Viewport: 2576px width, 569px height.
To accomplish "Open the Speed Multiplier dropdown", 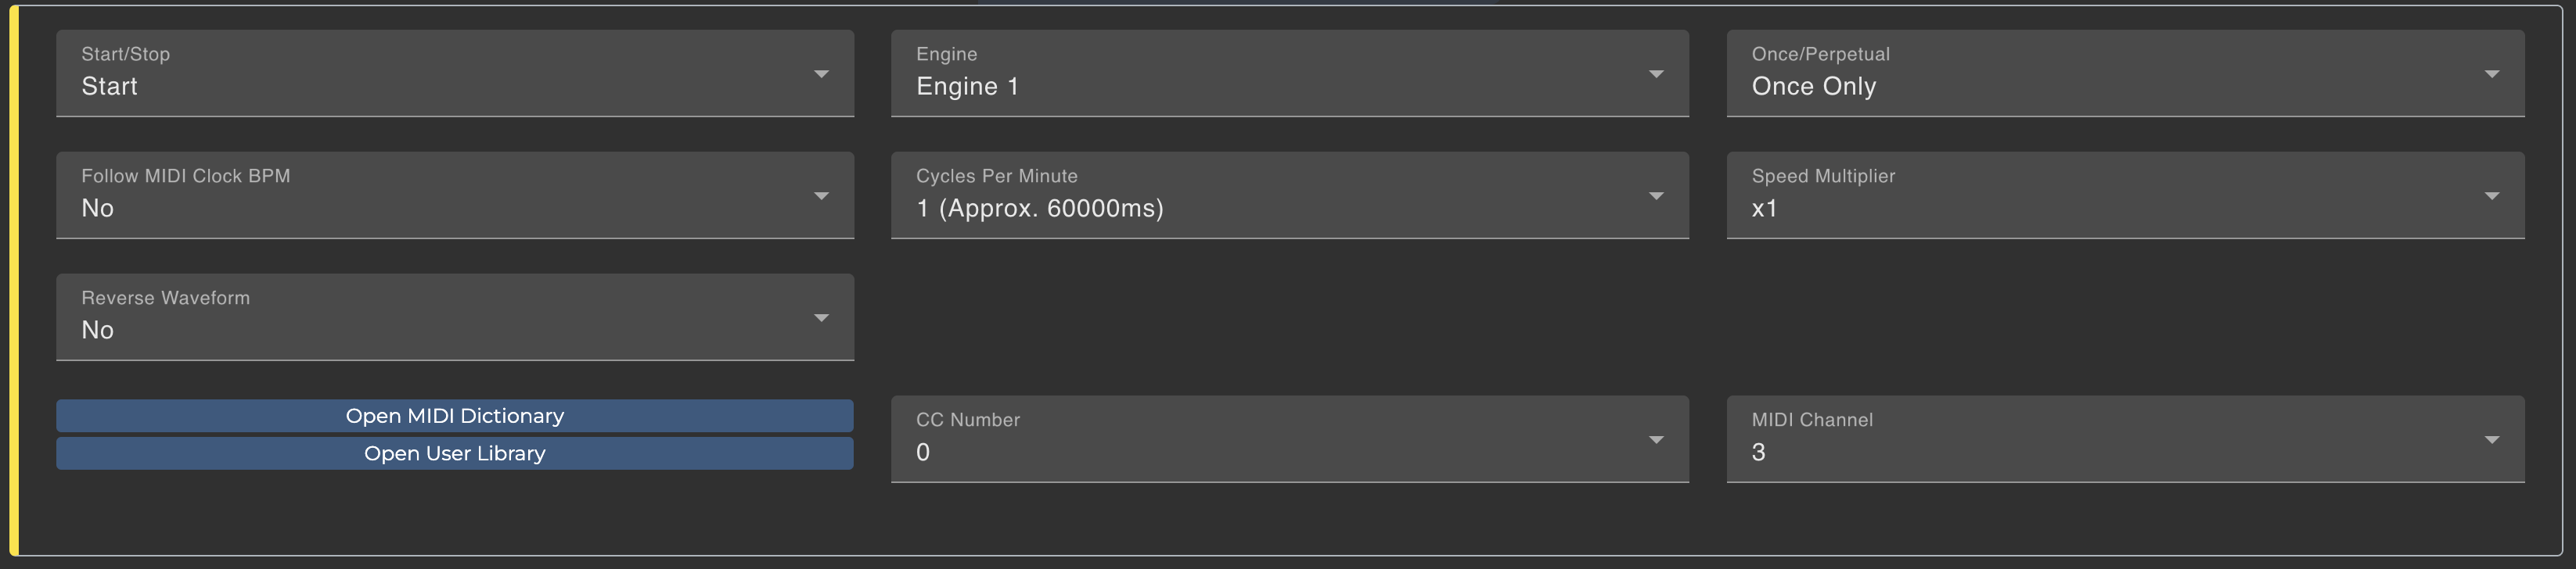I will pyautogui.click(x=2124, y=195).
